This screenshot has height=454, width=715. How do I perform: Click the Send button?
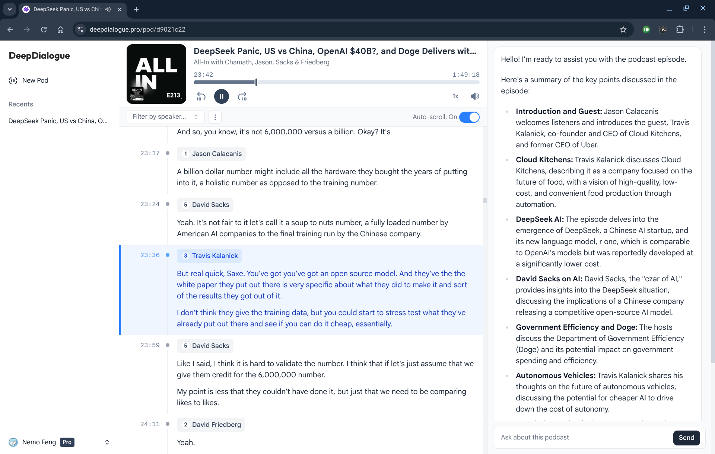[686, 438]
